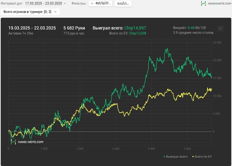The width and height of the screenshot is (232, 166).
Task: Click the Hand2Note logo at the top right
Action: pyautogui.click(x=216, y=3)
